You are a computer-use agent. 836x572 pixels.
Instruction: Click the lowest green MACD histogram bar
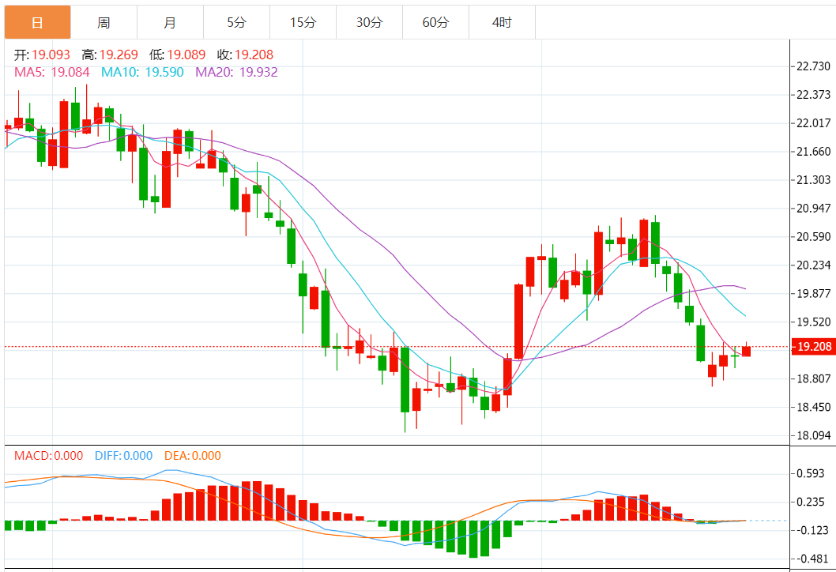pyautogui.click(x=473, y=539)
